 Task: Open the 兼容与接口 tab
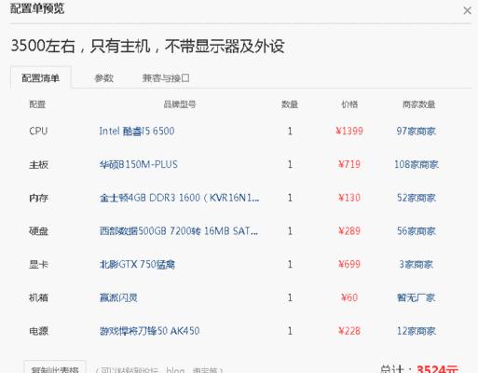(x=166, y=77)
